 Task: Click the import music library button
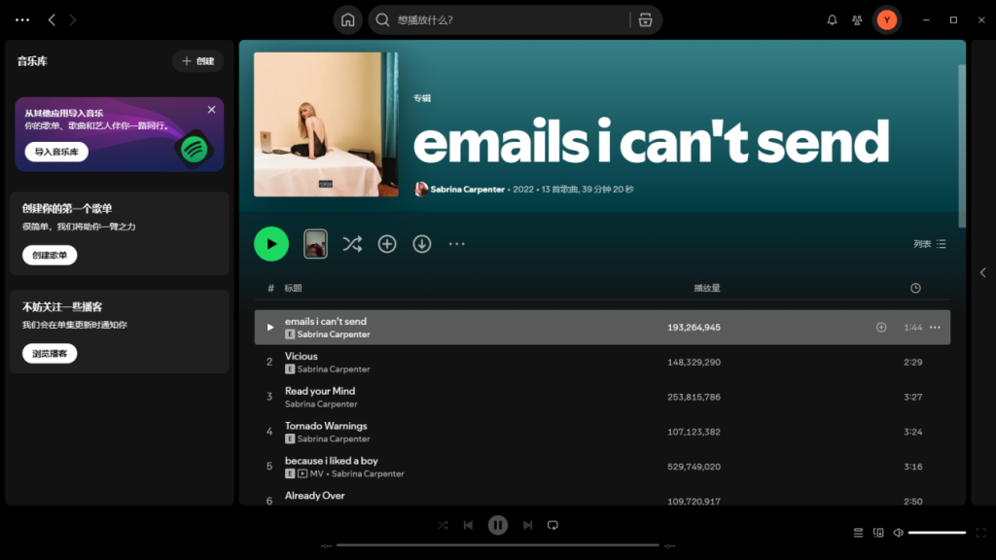(x=56, y=152)
